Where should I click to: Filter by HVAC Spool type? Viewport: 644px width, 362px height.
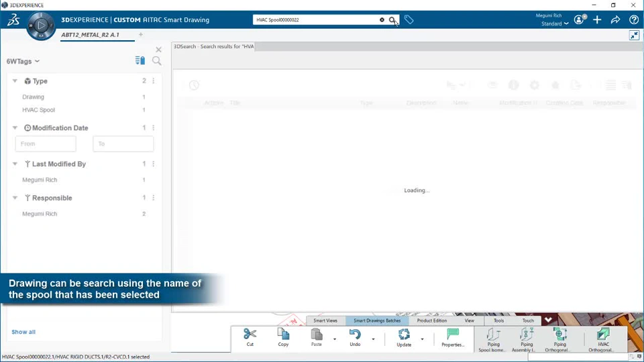click(x=39, y=110)
